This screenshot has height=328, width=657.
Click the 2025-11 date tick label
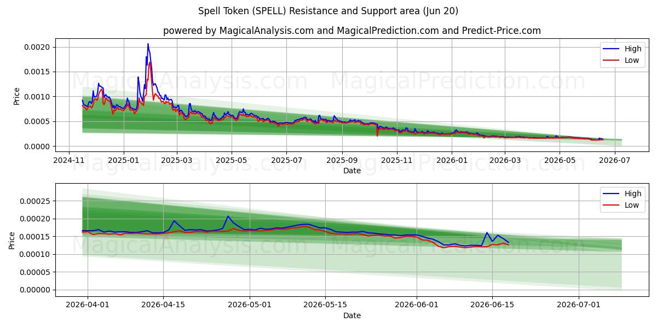coord(397,160)
